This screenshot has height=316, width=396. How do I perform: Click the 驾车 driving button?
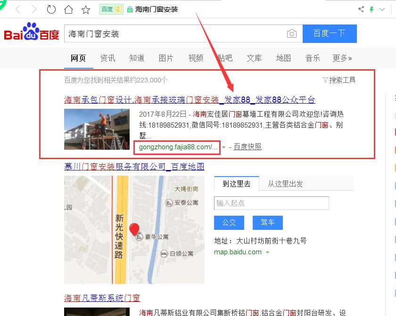pos(268,222)
